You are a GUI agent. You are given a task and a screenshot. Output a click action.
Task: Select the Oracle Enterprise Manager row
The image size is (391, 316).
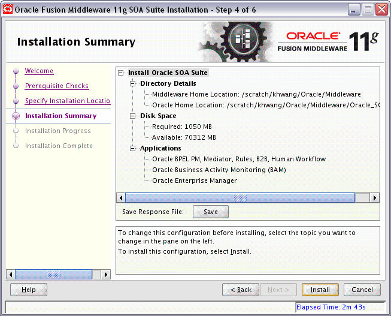(x=195, y=180)
